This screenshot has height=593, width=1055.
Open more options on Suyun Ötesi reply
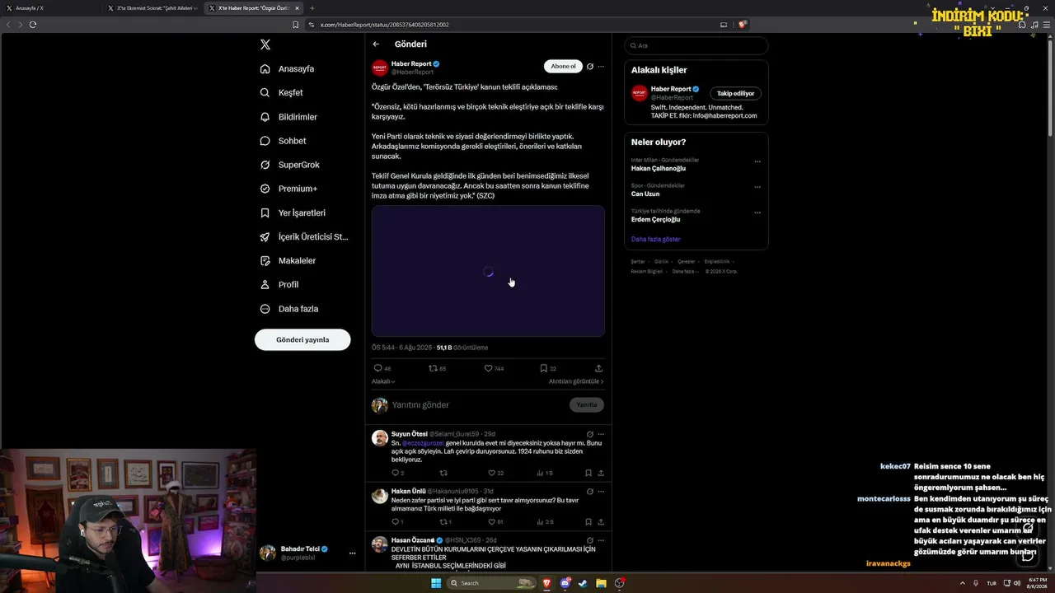coord(601,434)
